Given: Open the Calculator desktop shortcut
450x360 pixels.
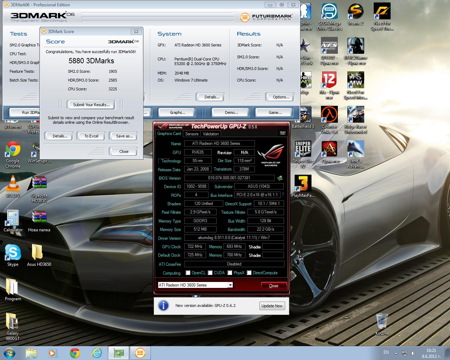Looking at the screenshot, I should click(x=13, y=221).
